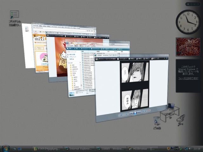The image size is (203, 152).
Task: Activate the Internet Explorer taskbar button
Action: click(x=79, y=149)
